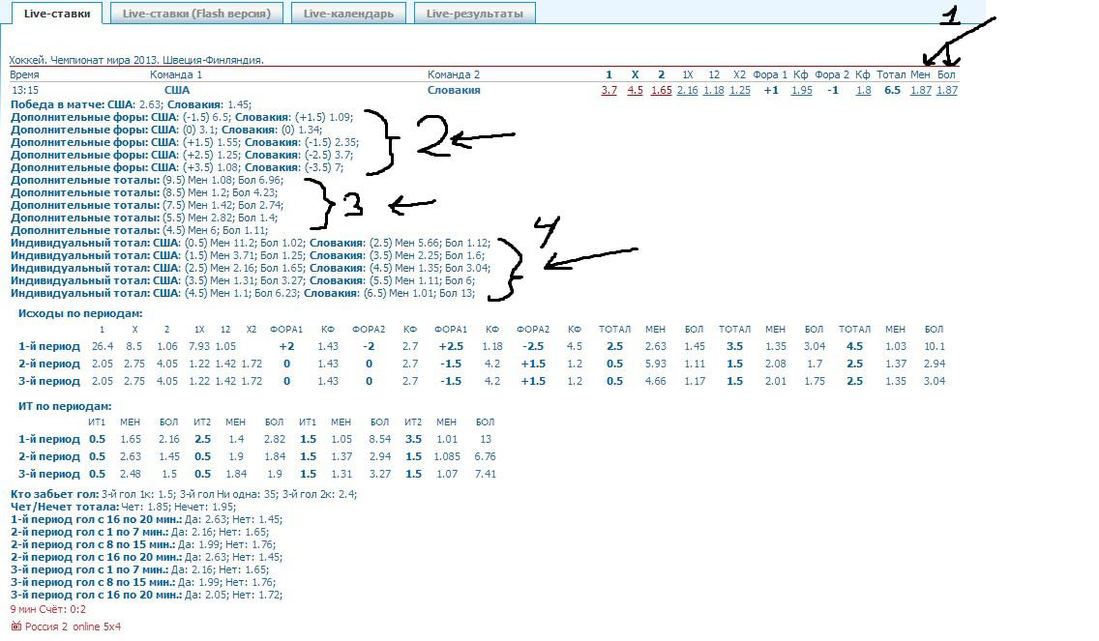This screenshot has height=641, width=1099.
Task: Click the additional handicap line with США (0) 3.1
Action: tap(166, 130)
